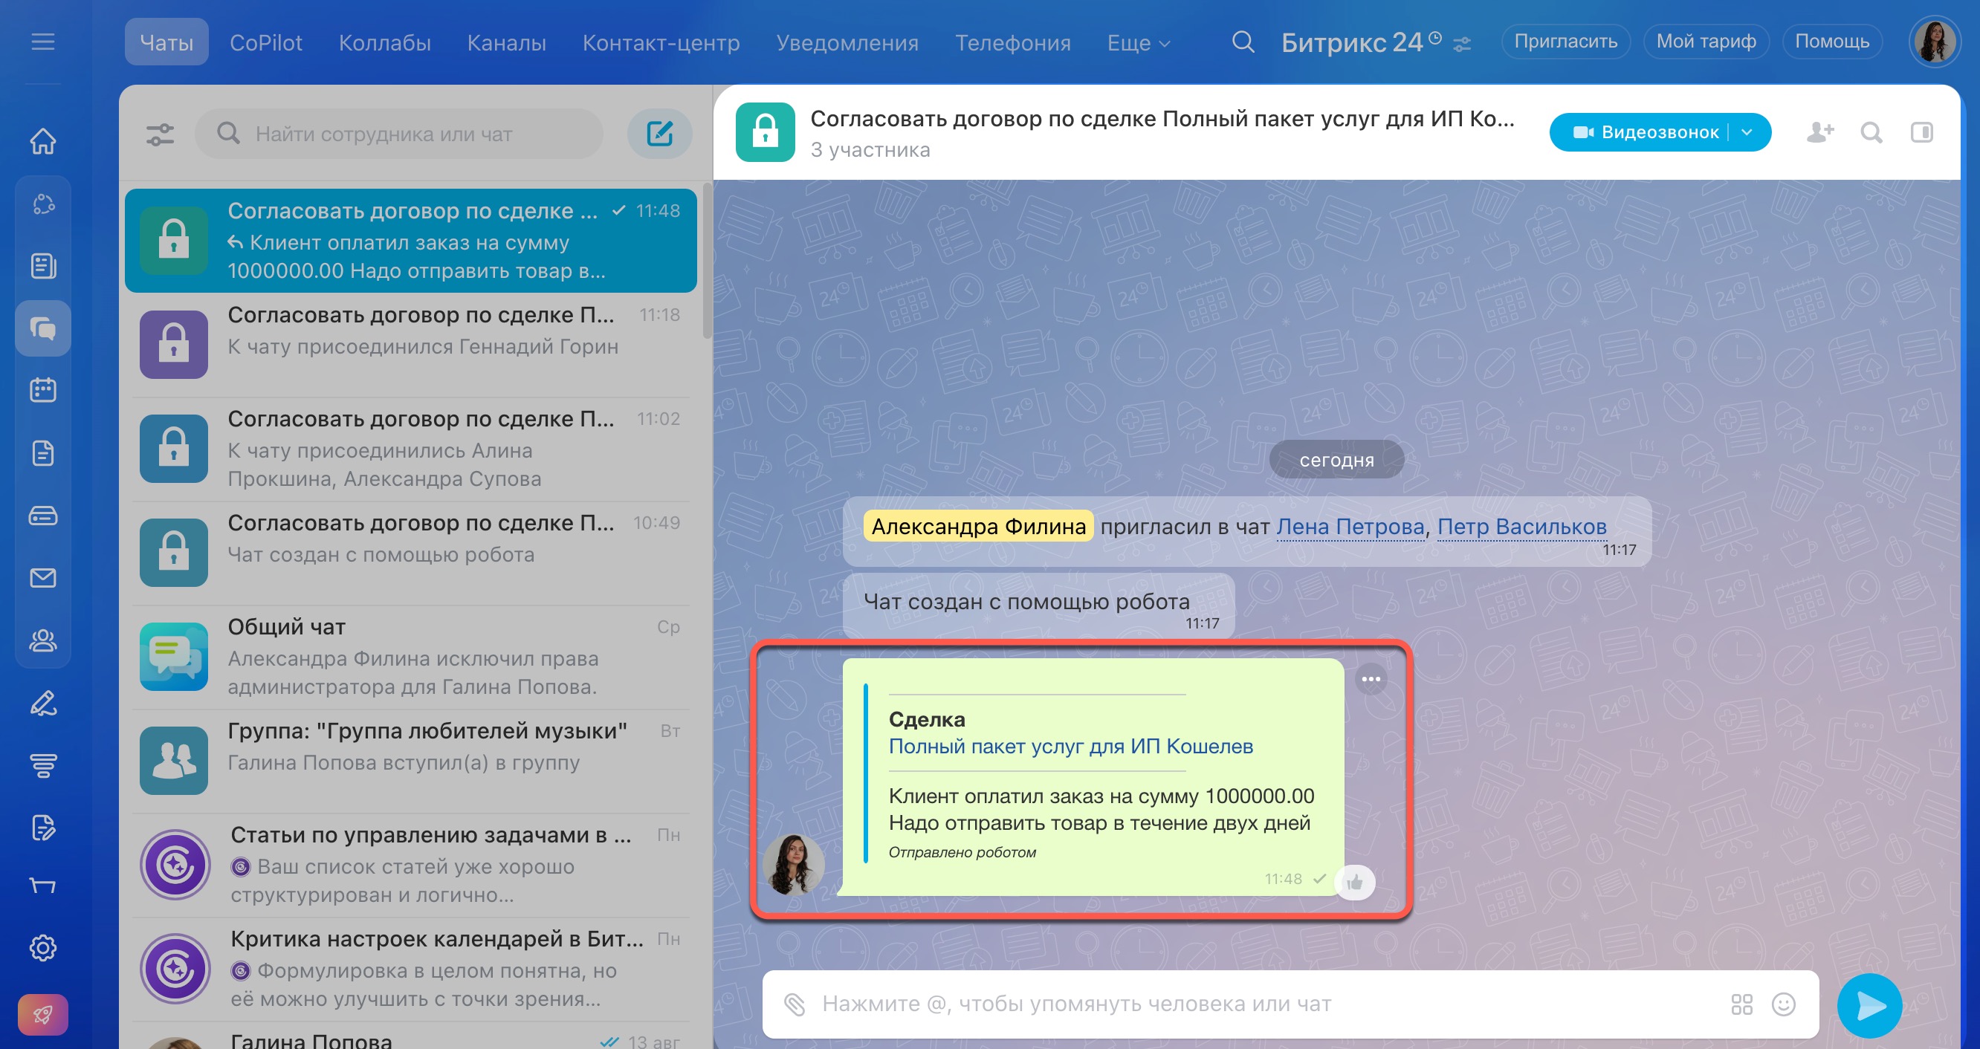This screenshot has width=1980, height=1049.
Task: Focus the Найти сотрудника или чат search field
Action: click(399, 134)
